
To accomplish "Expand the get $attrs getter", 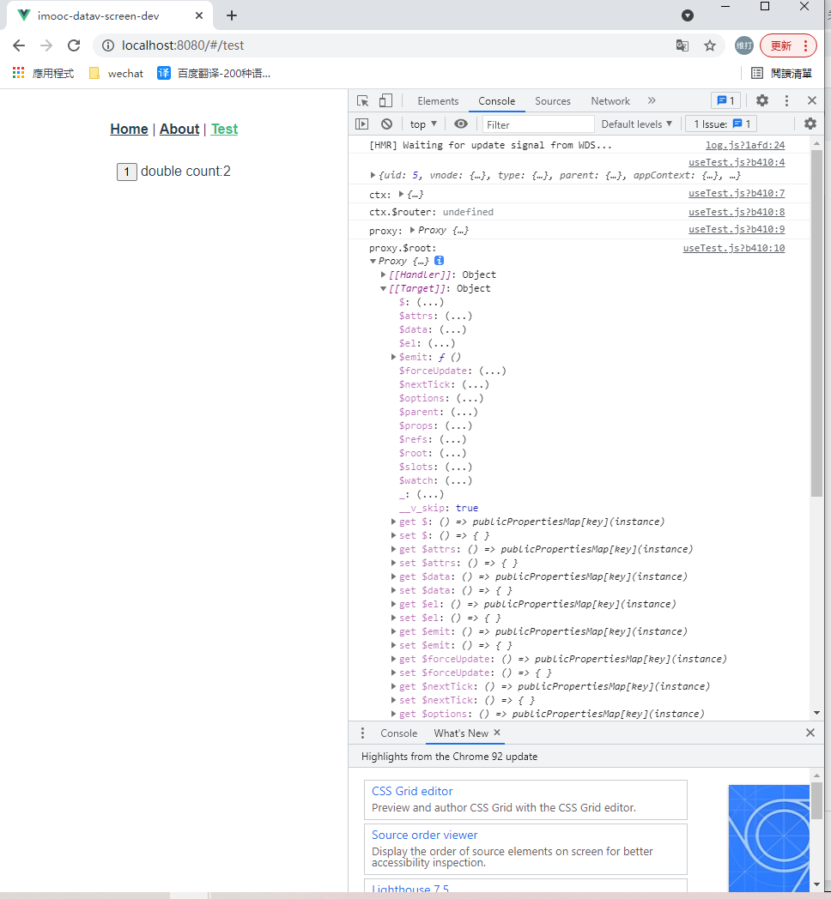I will pos(394,549).
